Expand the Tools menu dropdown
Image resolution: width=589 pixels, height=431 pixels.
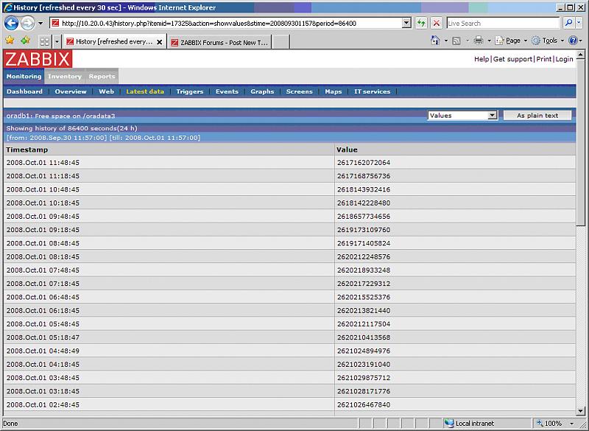(549, 41)
